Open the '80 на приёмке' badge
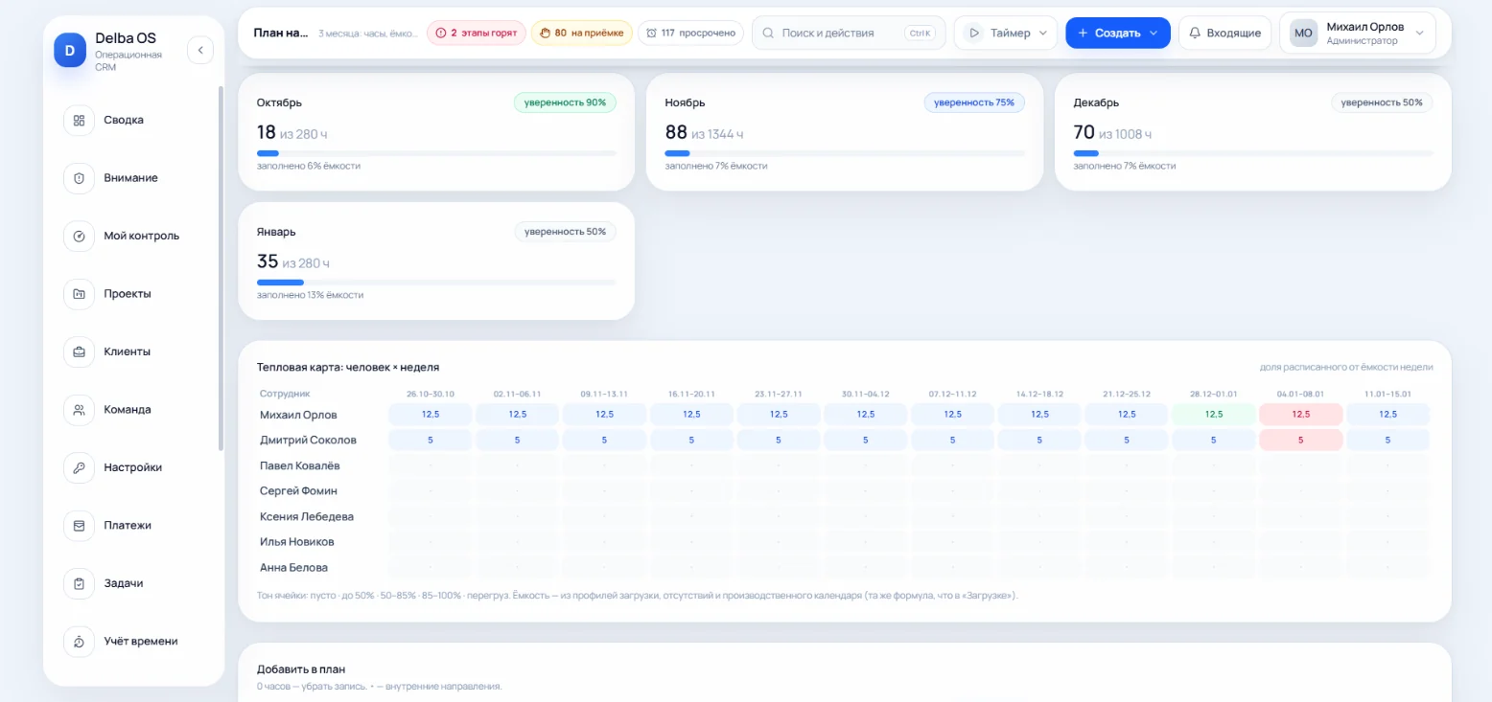Viewport: 1492px width, 702px height. (581, 33)
